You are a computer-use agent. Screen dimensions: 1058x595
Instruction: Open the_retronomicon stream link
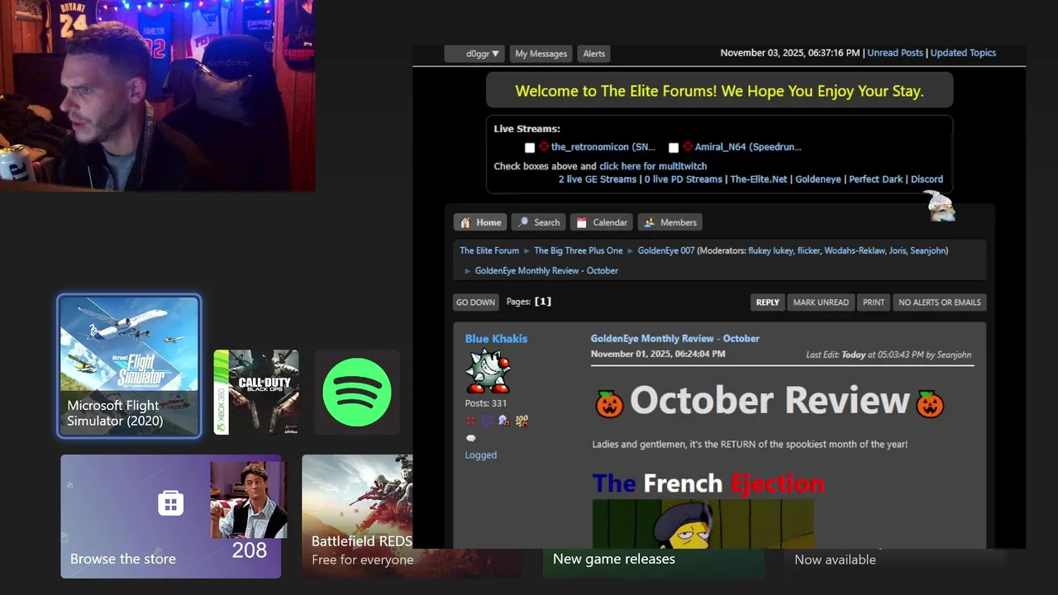point(603,147)
